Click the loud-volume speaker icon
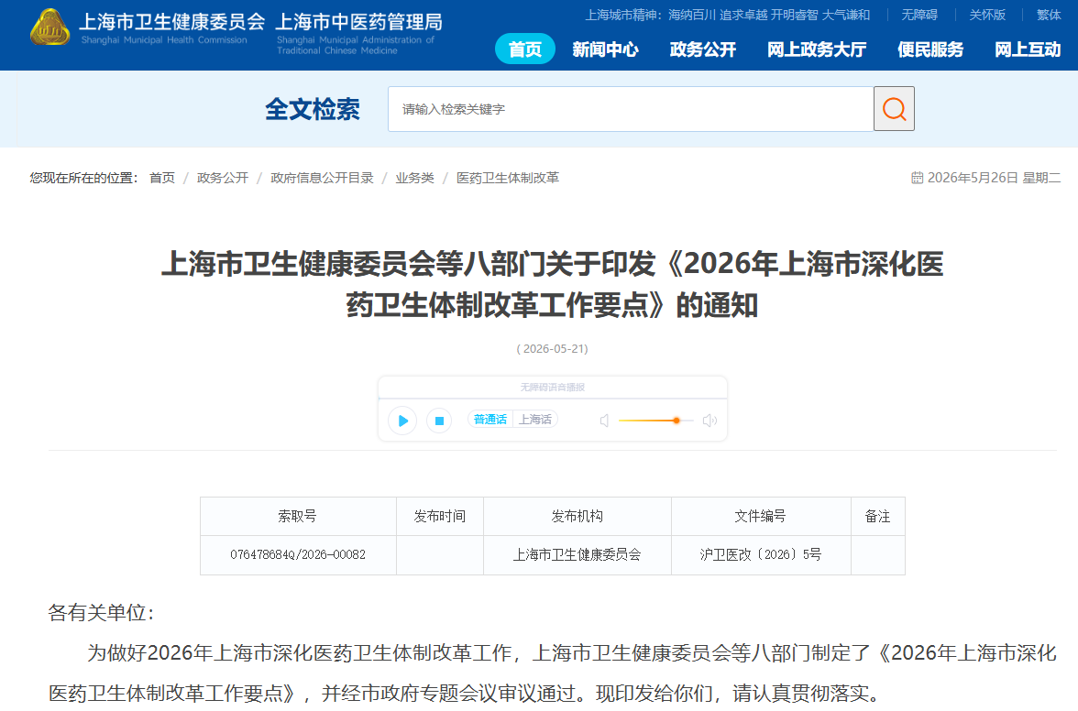The image size is (1078, 711). pos(709,421)
